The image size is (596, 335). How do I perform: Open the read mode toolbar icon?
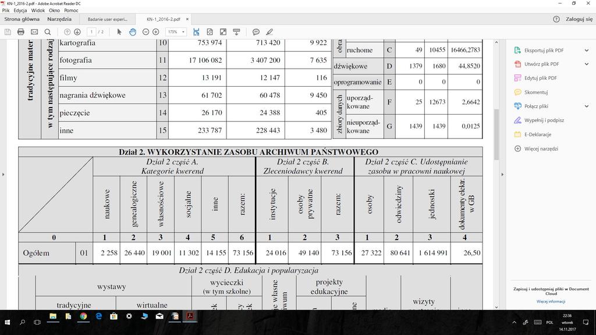coord(236,32)
